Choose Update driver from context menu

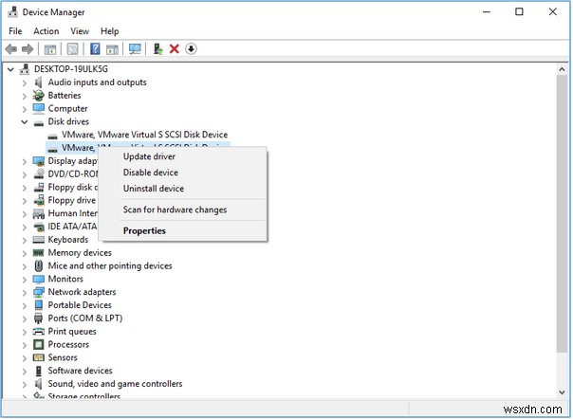pyautogui.click(x=183, y=156)
